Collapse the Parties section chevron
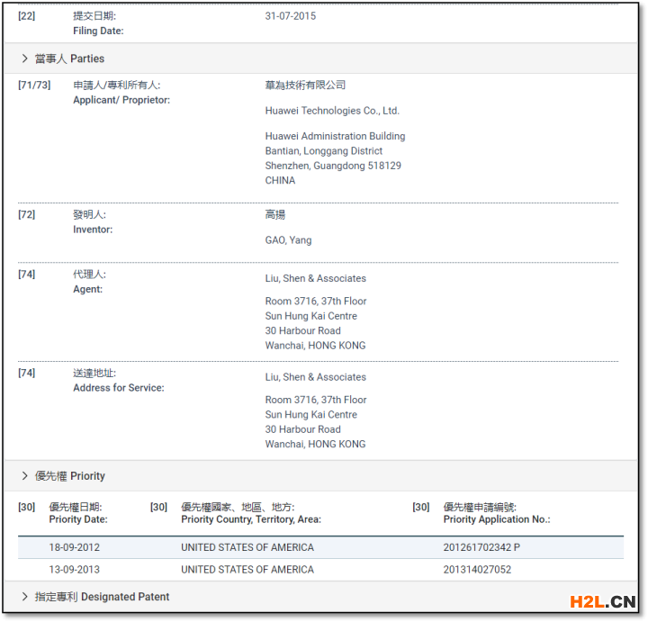 pos(24,59)
